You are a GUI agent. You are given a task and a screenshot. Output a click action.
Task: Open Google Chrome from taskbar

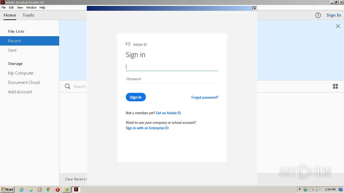click(x=49, y=190)
